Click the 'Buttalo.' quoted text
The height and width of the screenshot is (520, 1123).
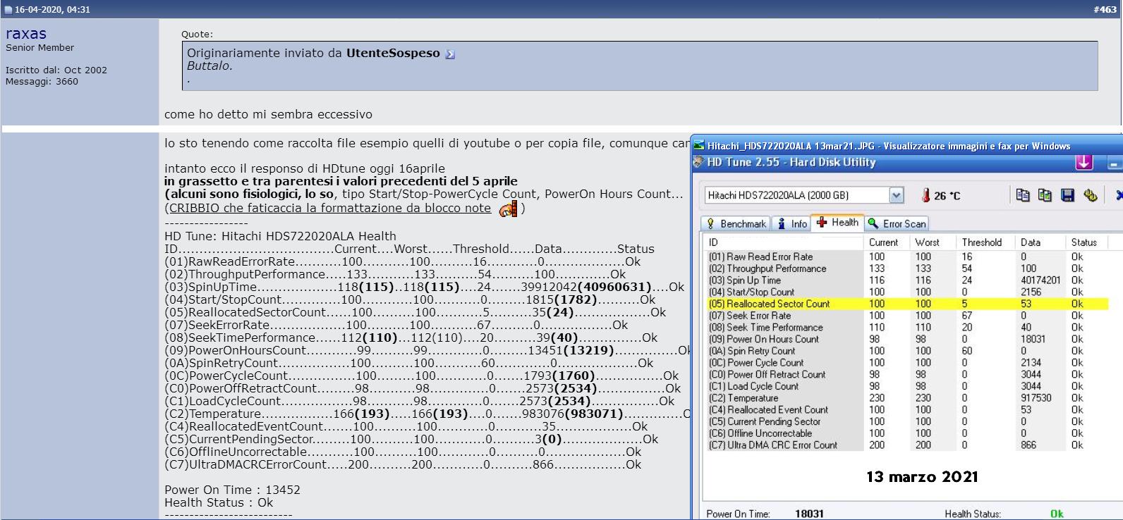pos(210,66)
